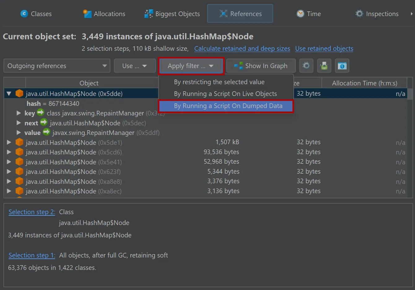Screen dimensions: 415x290
Task: Click the Selection step 2 link
Action: [x=32, y=212]
